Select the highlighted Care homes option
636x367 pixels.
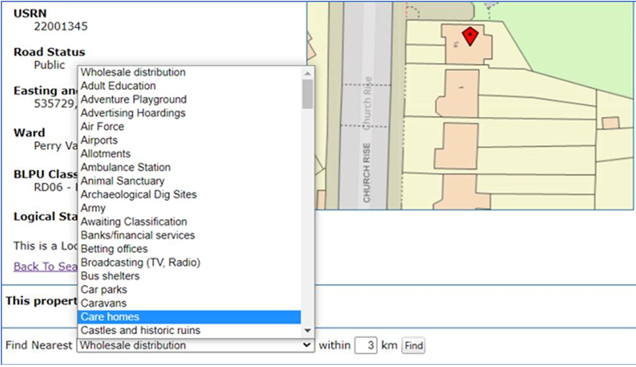189,317
